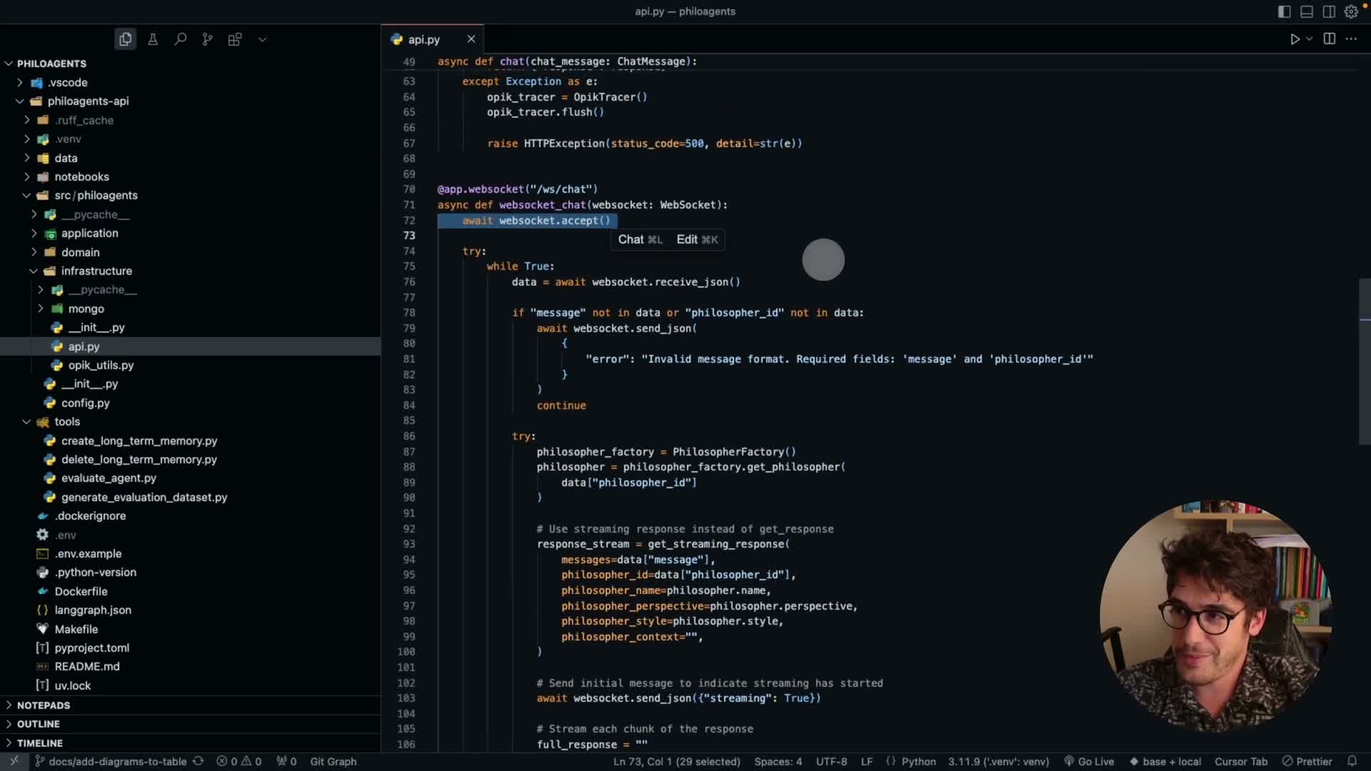This screenshot has height=771, width=1371.
Task: Click the Split Editor icon
Action: (1329, 39)
